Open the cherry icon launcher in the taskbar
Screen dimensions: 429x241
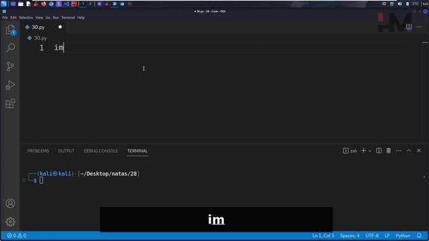pyautogui.click(x=36, y=4)
